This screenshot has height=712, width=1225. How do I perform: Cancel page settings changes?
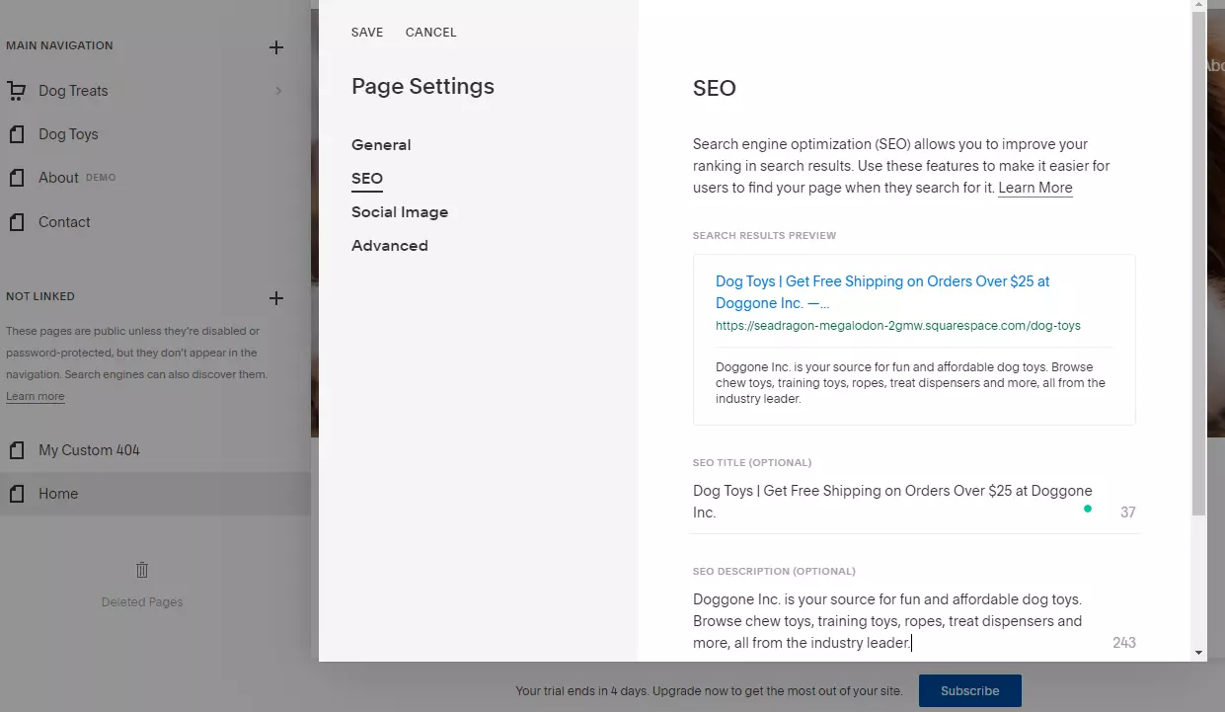click(431, 33)
